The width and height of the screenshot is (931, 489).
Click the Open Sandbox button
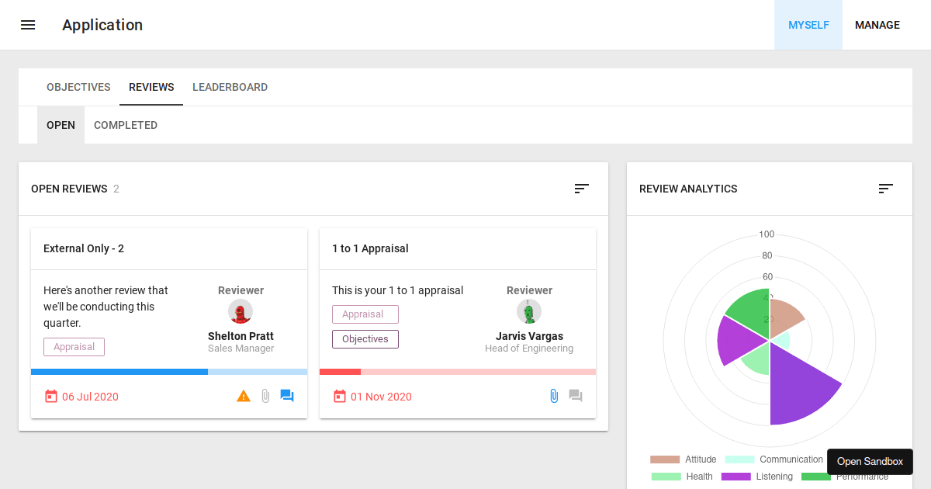pyautogui.click(x=870, y=461)
